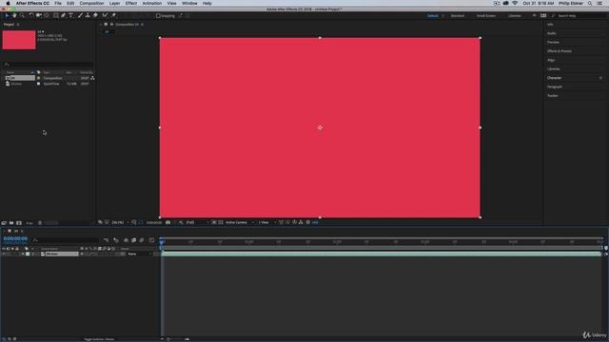Toggle video visibility eye for the layer

click(4, 254)
